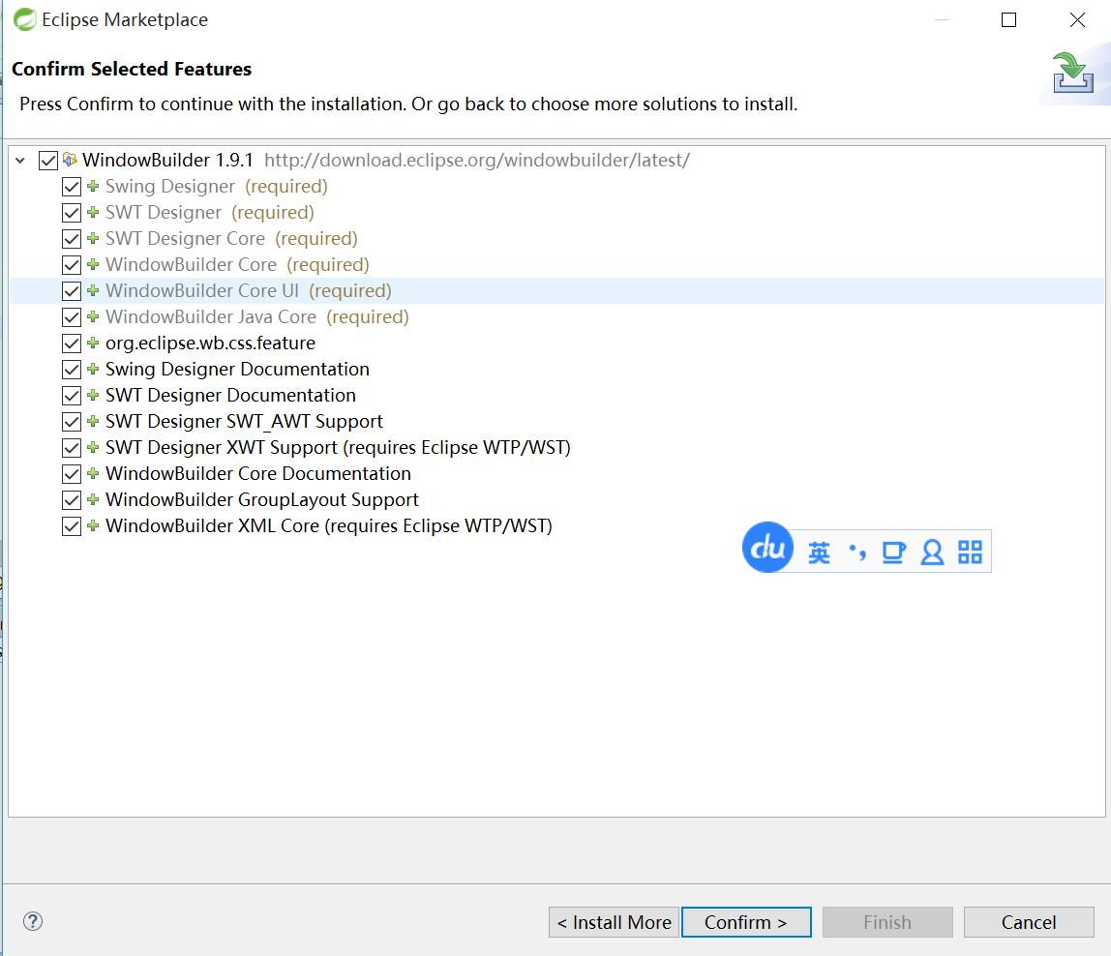Click the plus icon beside WindowBuilder GroupLayout Support
Image resolution: width=1111 pixels, height=956 pixels.
pos(93,499)
